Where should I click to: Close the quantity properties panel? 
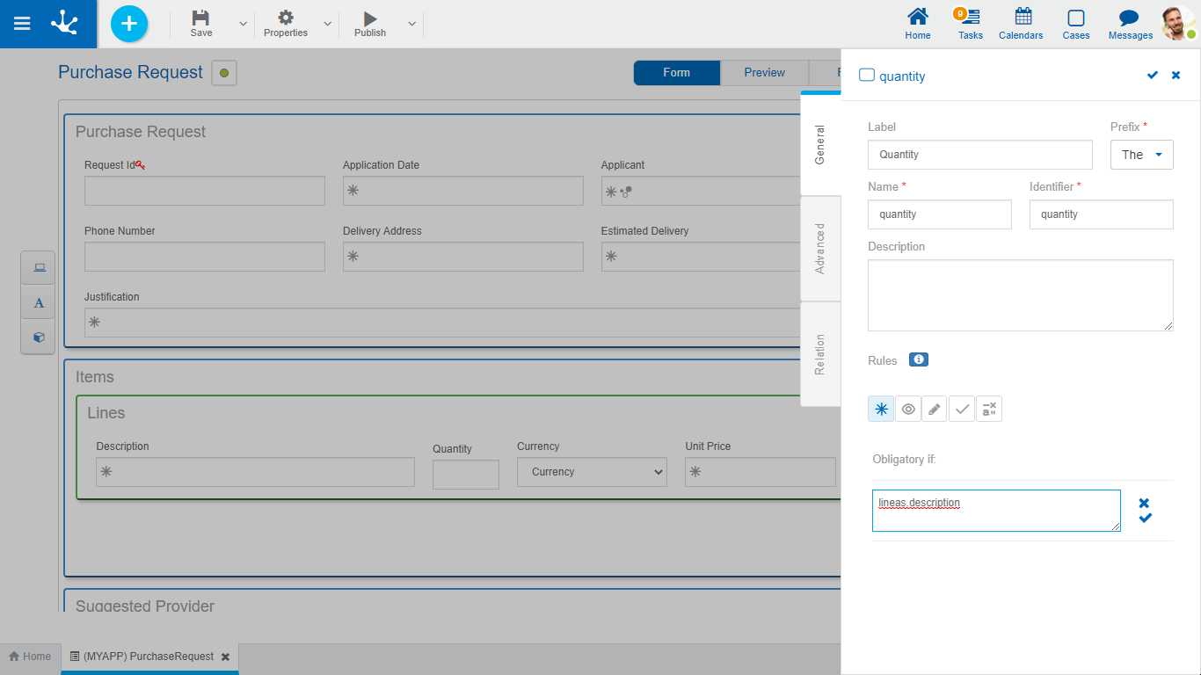click(1176, 76)
